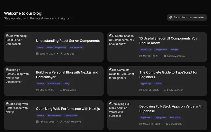Click the author icon beside Emily Johnson
This screenshot has width=211, height=132.
point(165,90)
